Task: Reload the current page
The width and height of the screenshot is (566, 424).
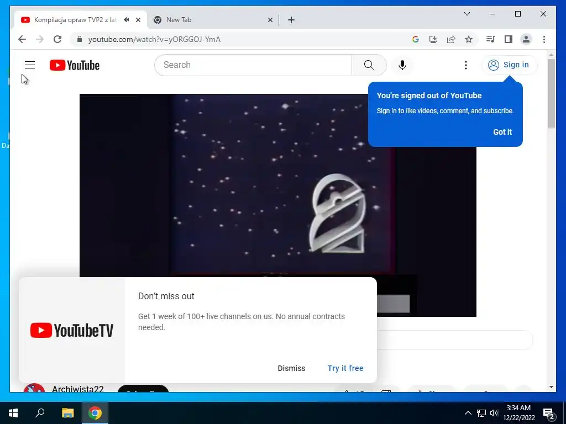Action: pos(57,39)
